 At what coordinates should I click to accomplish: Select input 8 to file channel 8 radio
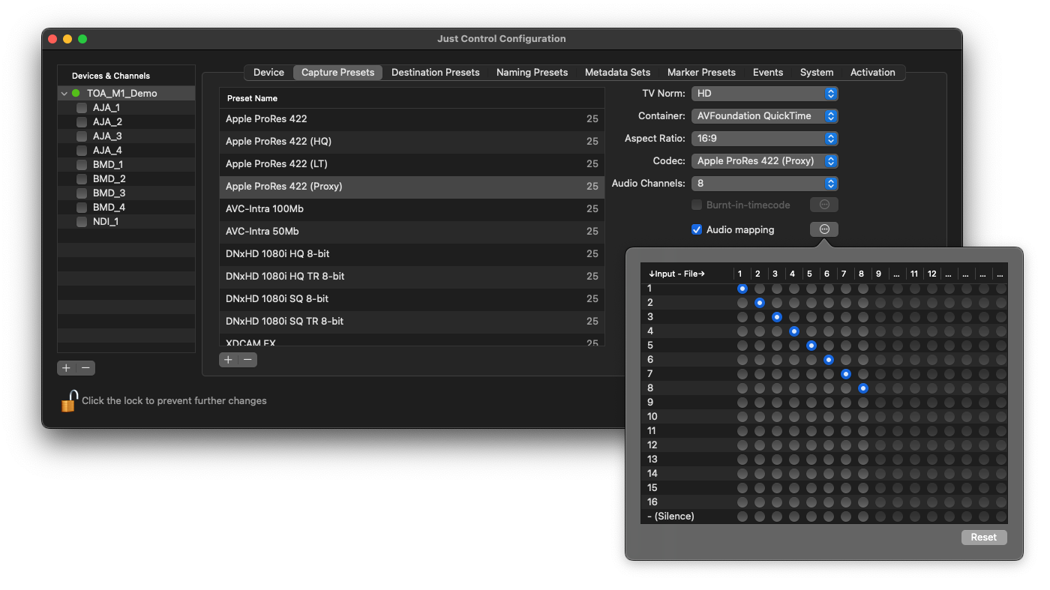click(x=863, y=388)
